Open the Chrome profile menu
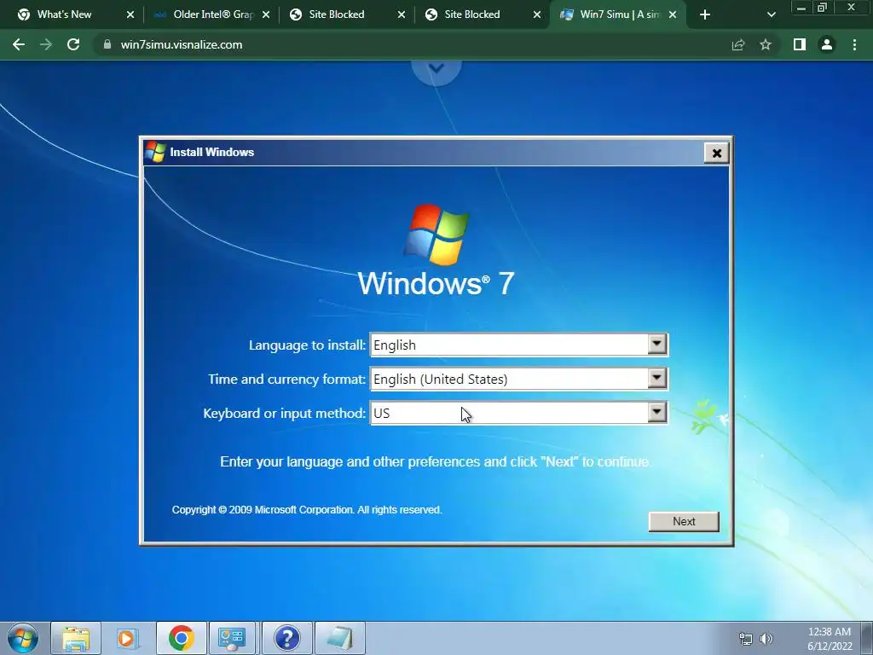873x655 pixels. [827, 44]
